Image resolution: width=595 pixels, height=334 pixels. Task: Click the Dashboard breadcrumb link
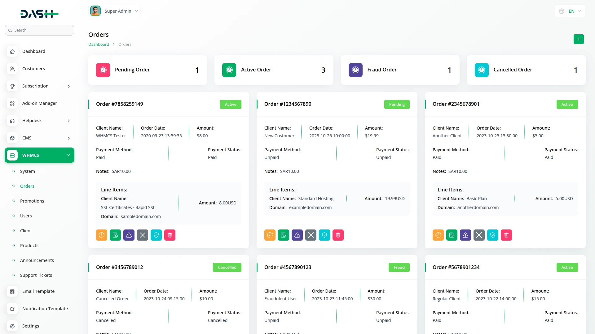click(x=99, y=45)
